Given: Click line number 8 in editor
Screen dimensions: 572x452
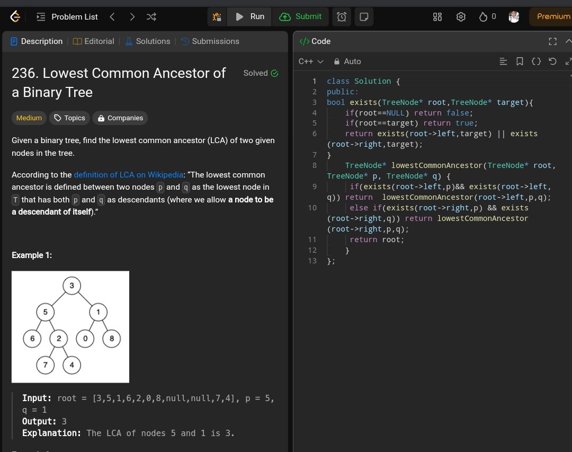Looking at the screenshot, I should (315, 165).
